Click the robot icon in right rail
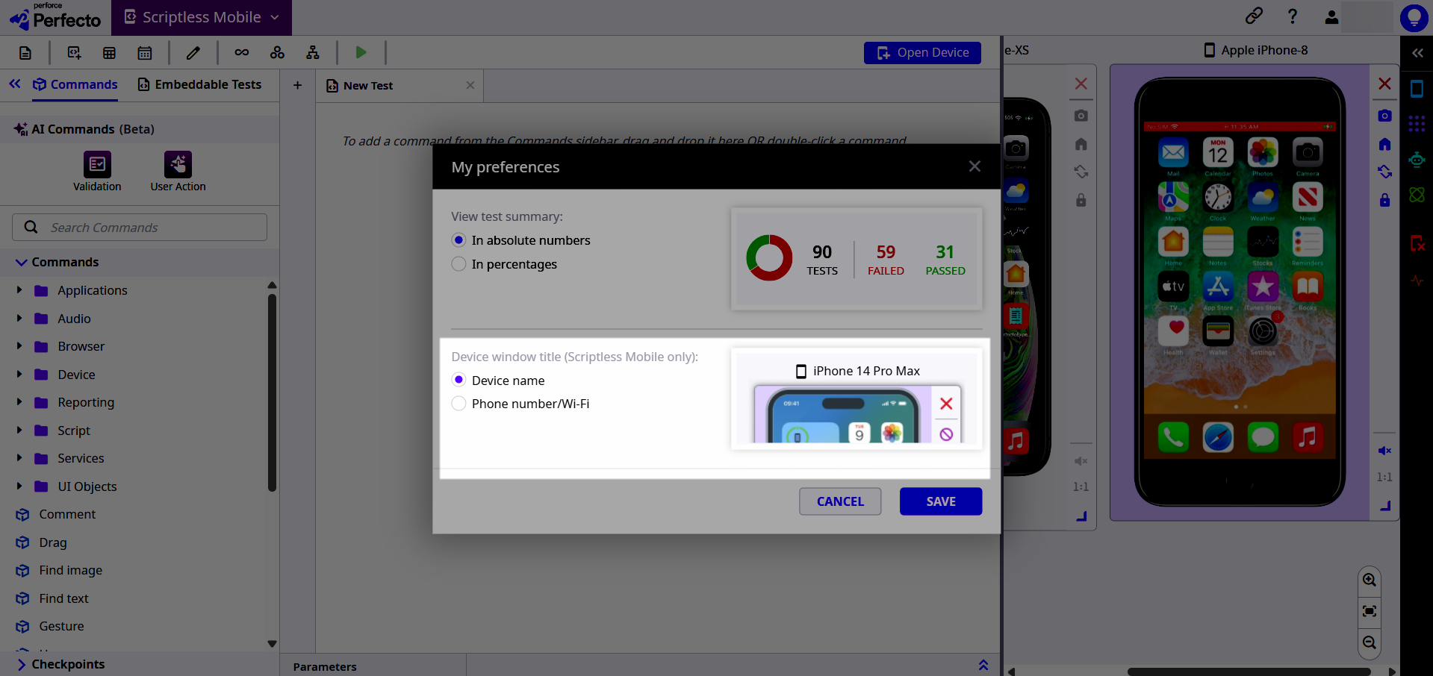Screen dimensions: 1433x676 coord(1417,159)
